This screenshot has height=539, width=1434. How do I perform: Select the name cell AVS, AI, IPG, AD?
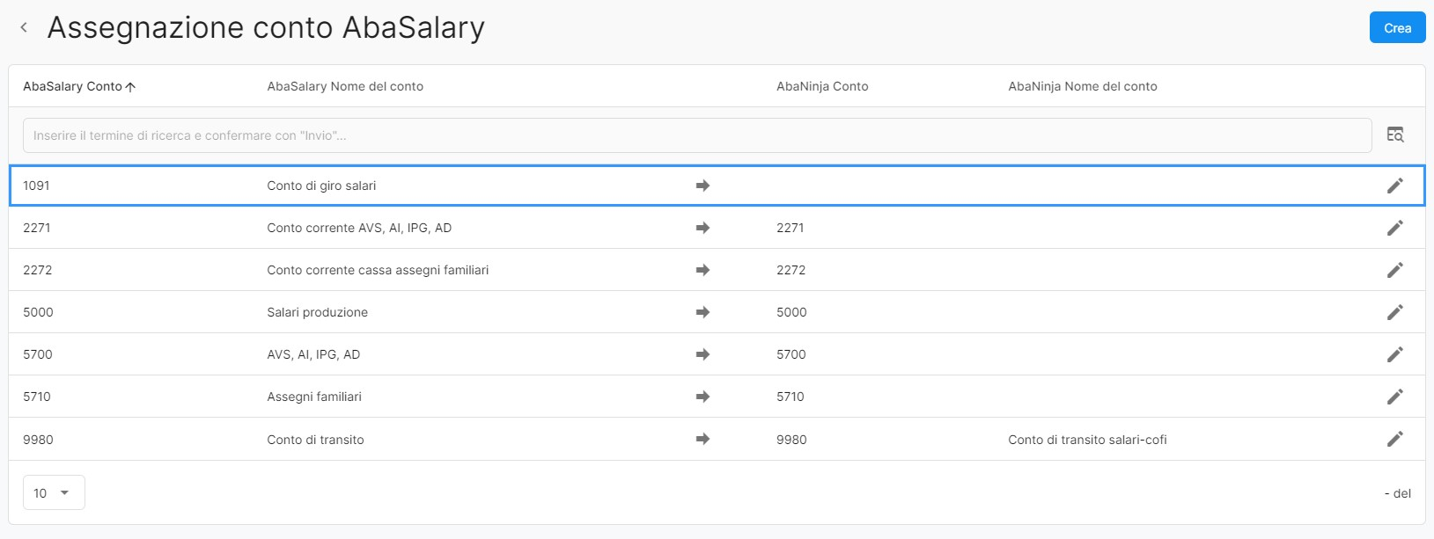click(x=313, y=354)
